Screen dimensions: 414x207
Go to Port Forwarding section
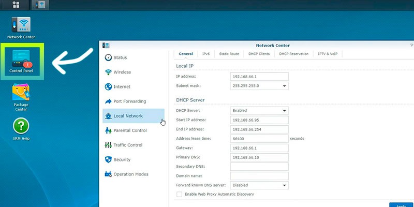coord(134,101)
